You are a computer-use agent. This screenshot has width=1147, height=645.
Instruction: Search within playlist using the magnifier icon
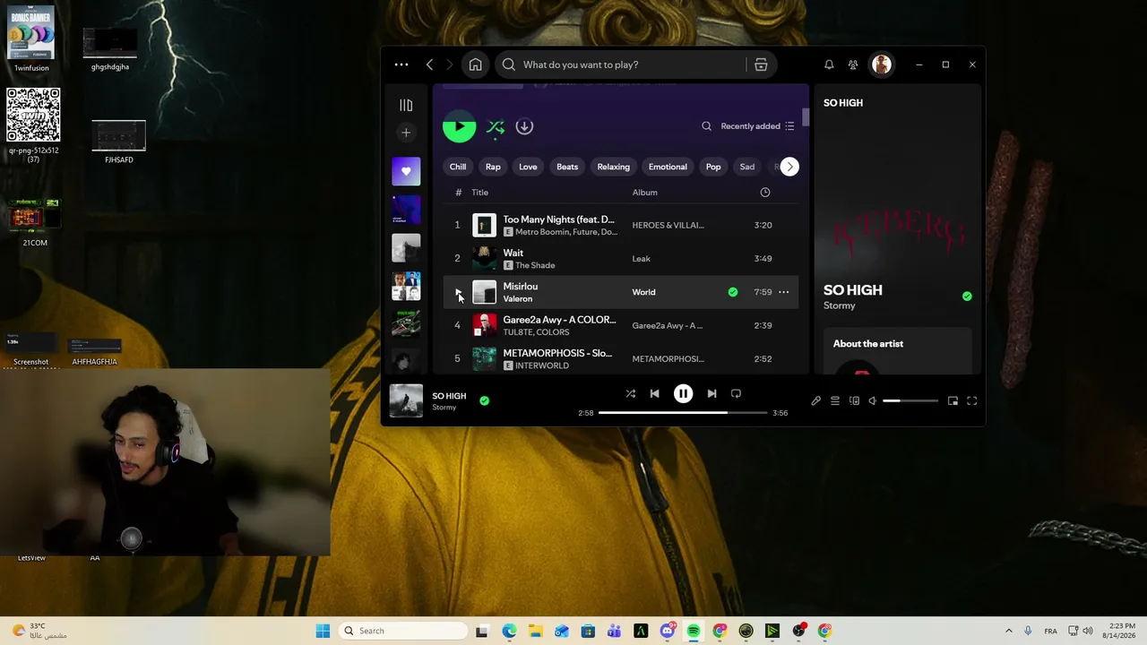pyautogui.click(x=706, y=126)
